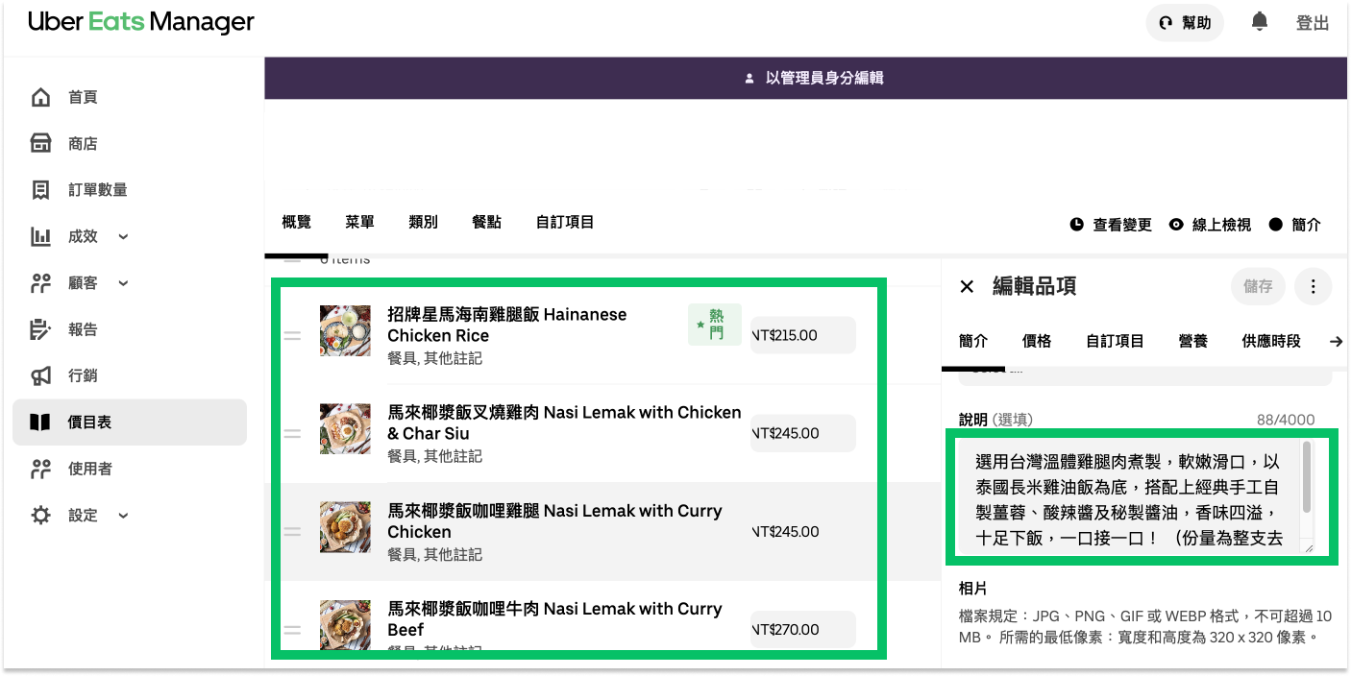Switch to the 菜單 menu tab
Screen dimensions: 1351x676
(x=359, y=222)
